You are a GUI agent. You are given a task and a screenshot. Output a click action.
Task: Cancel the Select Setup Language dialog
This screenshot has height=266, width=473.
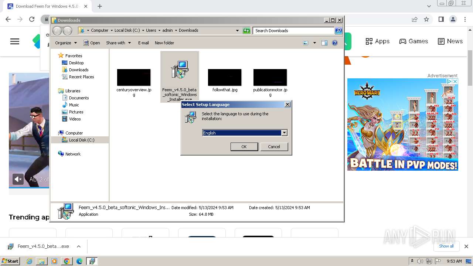pos(274,147)
